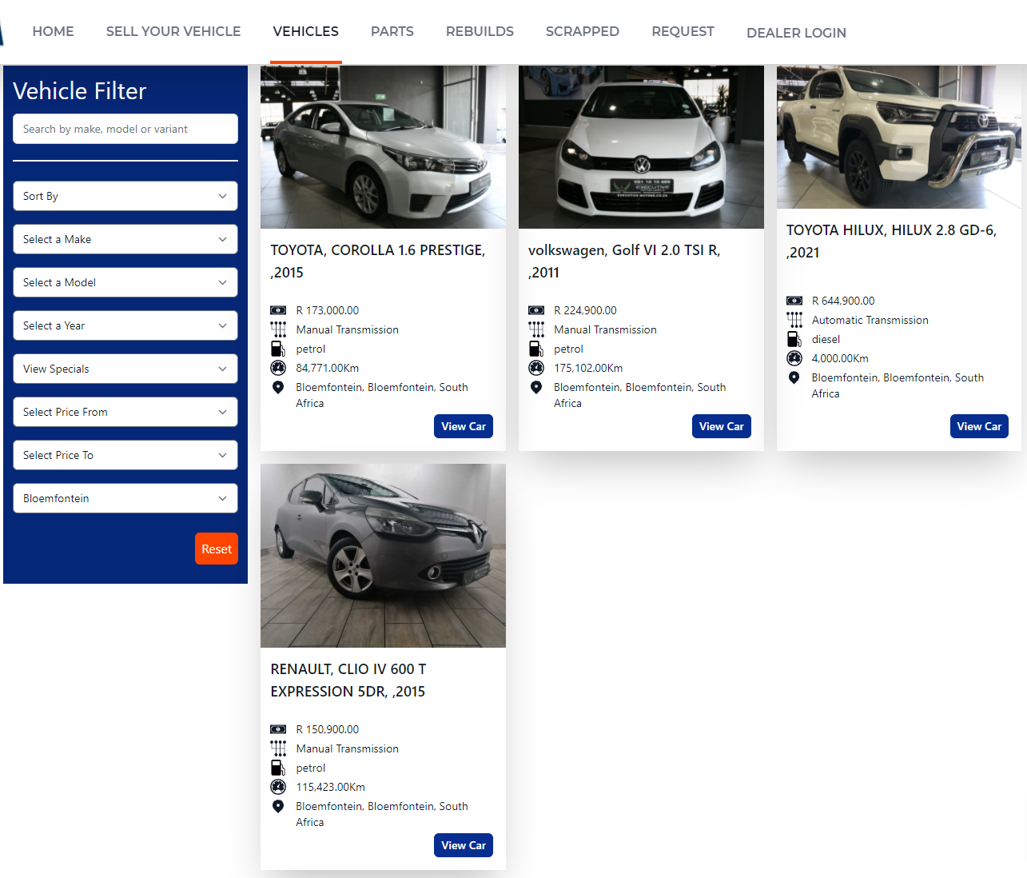
Task: Open the white Toyota Hilux photo
Action: click(x=899, y=137)
